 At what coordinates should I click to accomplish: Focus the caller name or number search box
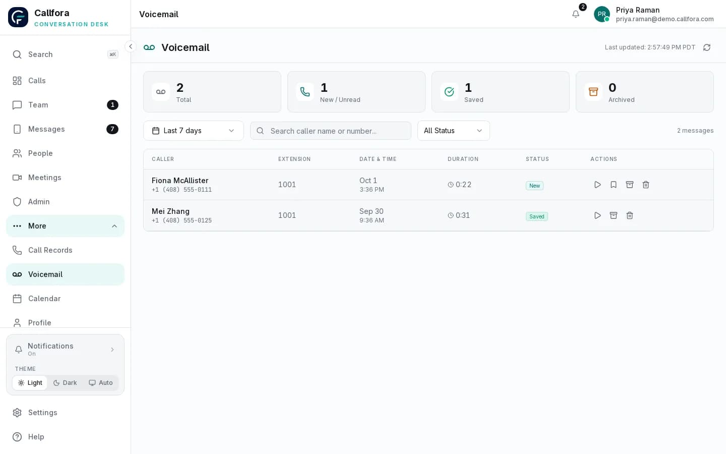(331, 131)
